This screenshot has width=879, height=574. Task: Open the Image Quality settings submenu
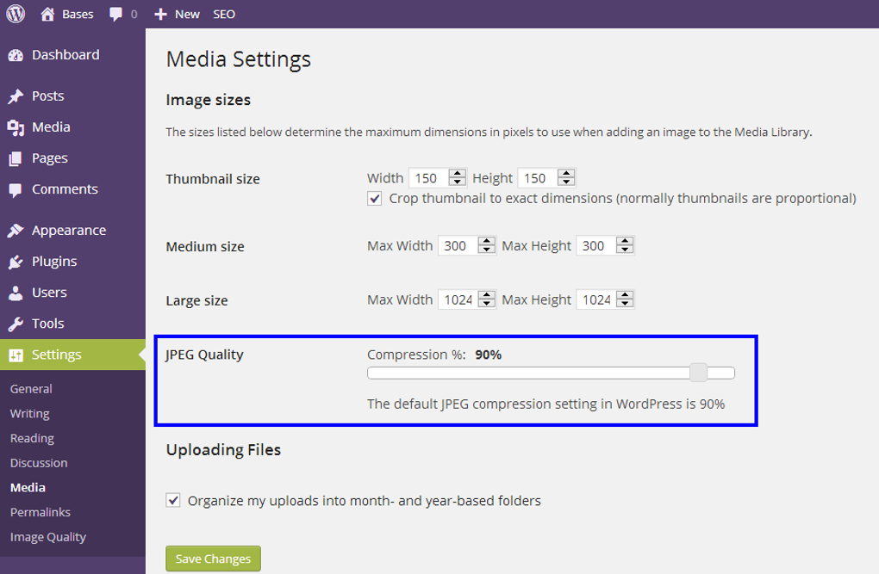click(48, 537)
